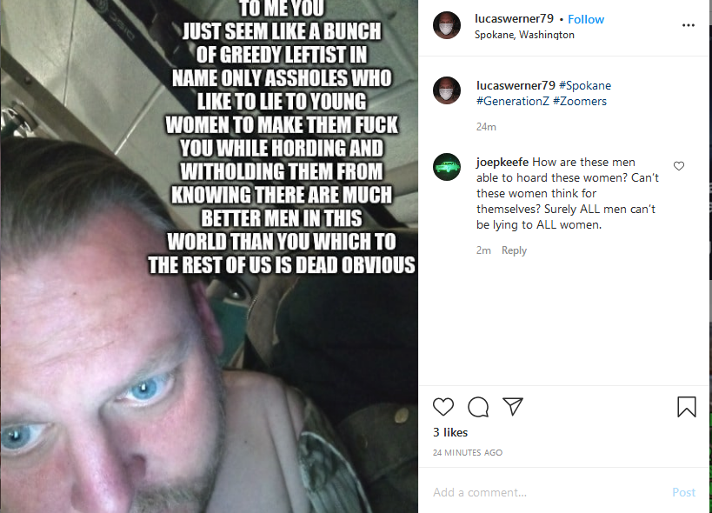Open the comment bubble icon

point(478,407)
